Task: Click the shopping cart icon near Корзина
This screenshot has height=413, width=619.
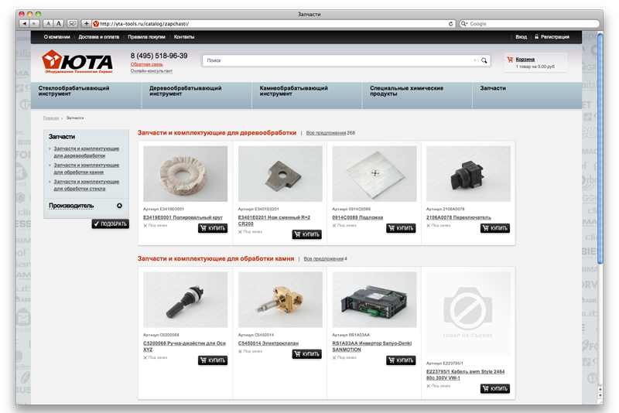Action: [510, 60]
